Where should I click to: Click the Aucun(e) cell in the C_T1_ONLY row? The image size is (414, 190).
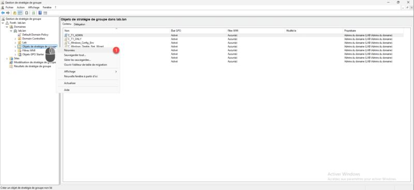point(232,39)
